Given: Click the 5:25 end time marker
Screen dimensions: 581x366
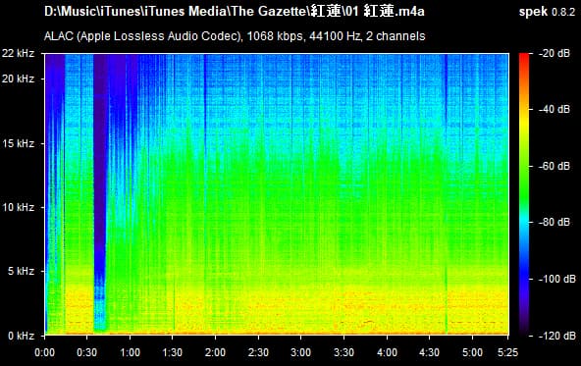Looking at the screenshot, I should click(507, 352).
